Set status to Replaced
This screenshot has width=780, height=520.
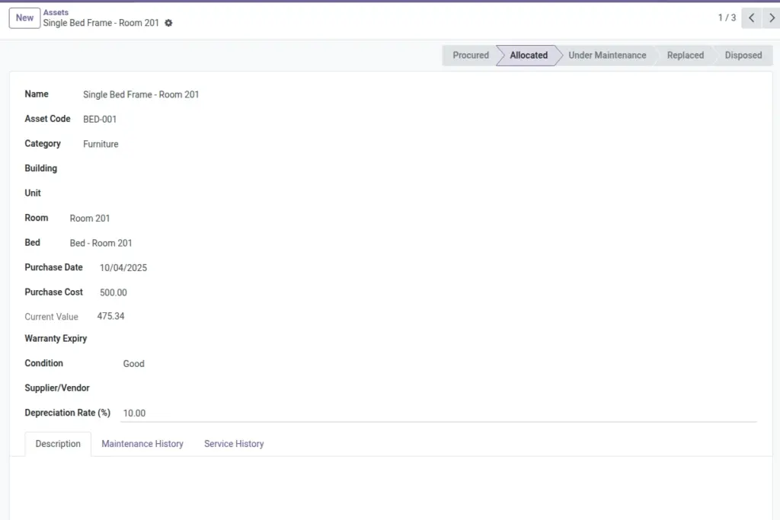coord(685,55)
